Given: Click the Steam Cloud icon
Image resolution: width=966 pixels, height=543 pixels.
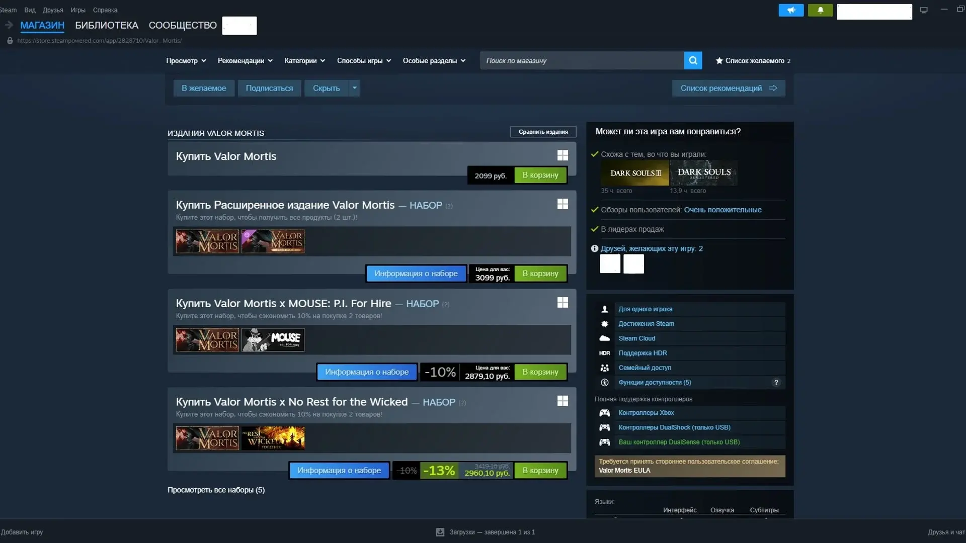Looking at the screenshot, I should coord(604,338).
